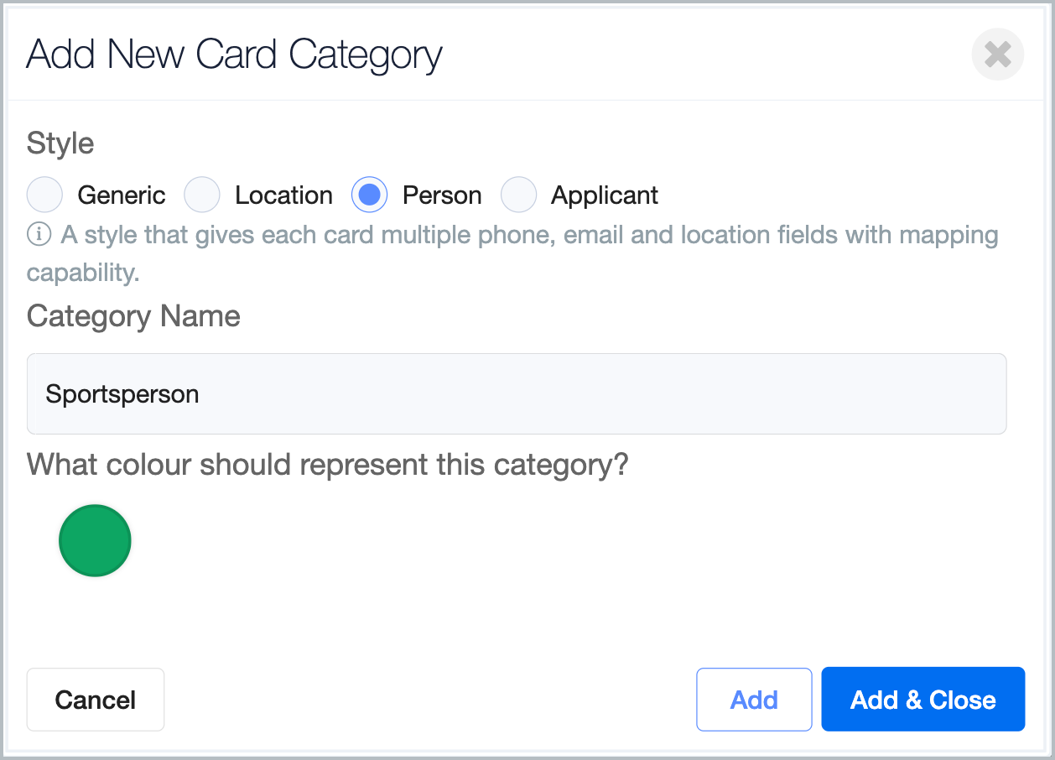Click the outlined Add button
Screen dimensions: 1055x760
coord(754,700)
